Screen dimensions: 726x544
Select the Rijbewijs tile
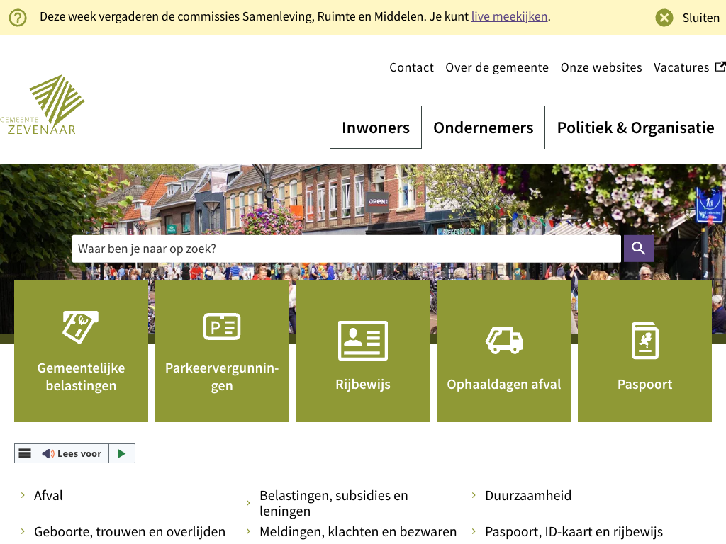coord(363,351)
